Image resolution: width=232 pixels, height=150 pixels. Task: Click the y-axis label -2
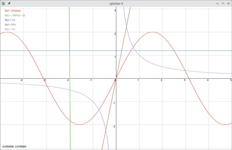[114, 126]
